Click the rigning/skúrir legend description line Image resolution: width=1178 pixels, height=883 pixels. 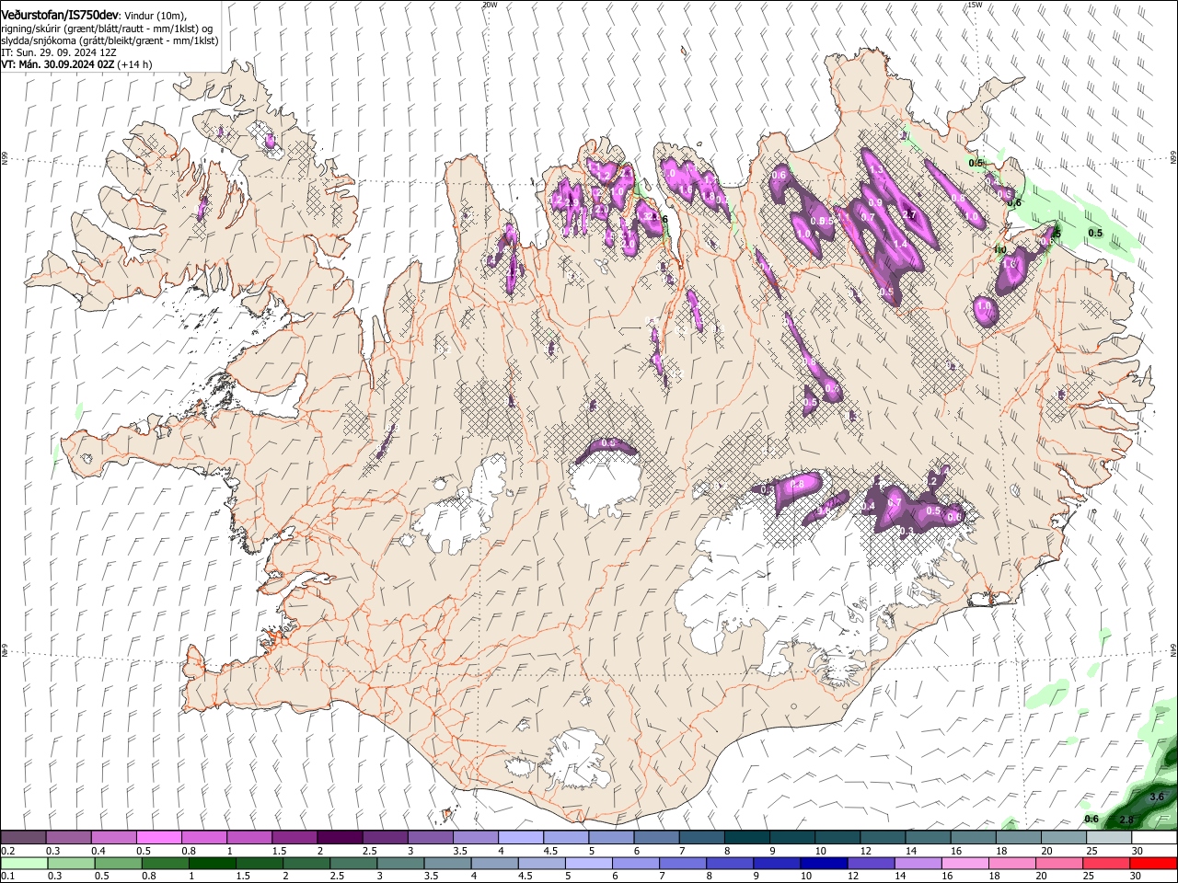(109, 29)
